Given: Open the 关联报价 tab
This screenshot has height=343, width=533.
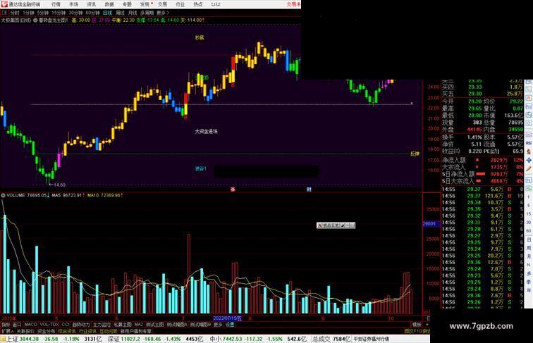Looking at the screenshot, I should click(25, 331).
